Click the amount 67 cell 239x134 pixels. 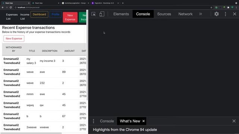coord(64,116)
